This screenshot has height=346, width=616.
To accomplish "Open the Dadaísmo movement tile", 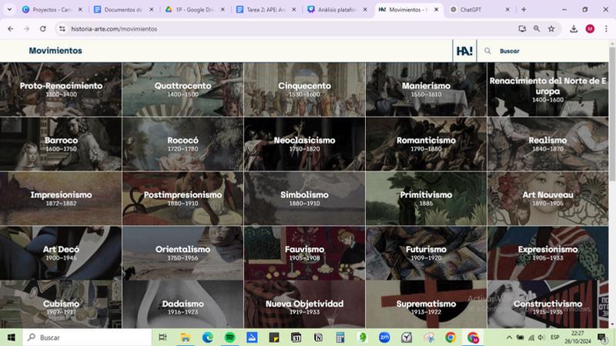I will [x=182, y=304].
